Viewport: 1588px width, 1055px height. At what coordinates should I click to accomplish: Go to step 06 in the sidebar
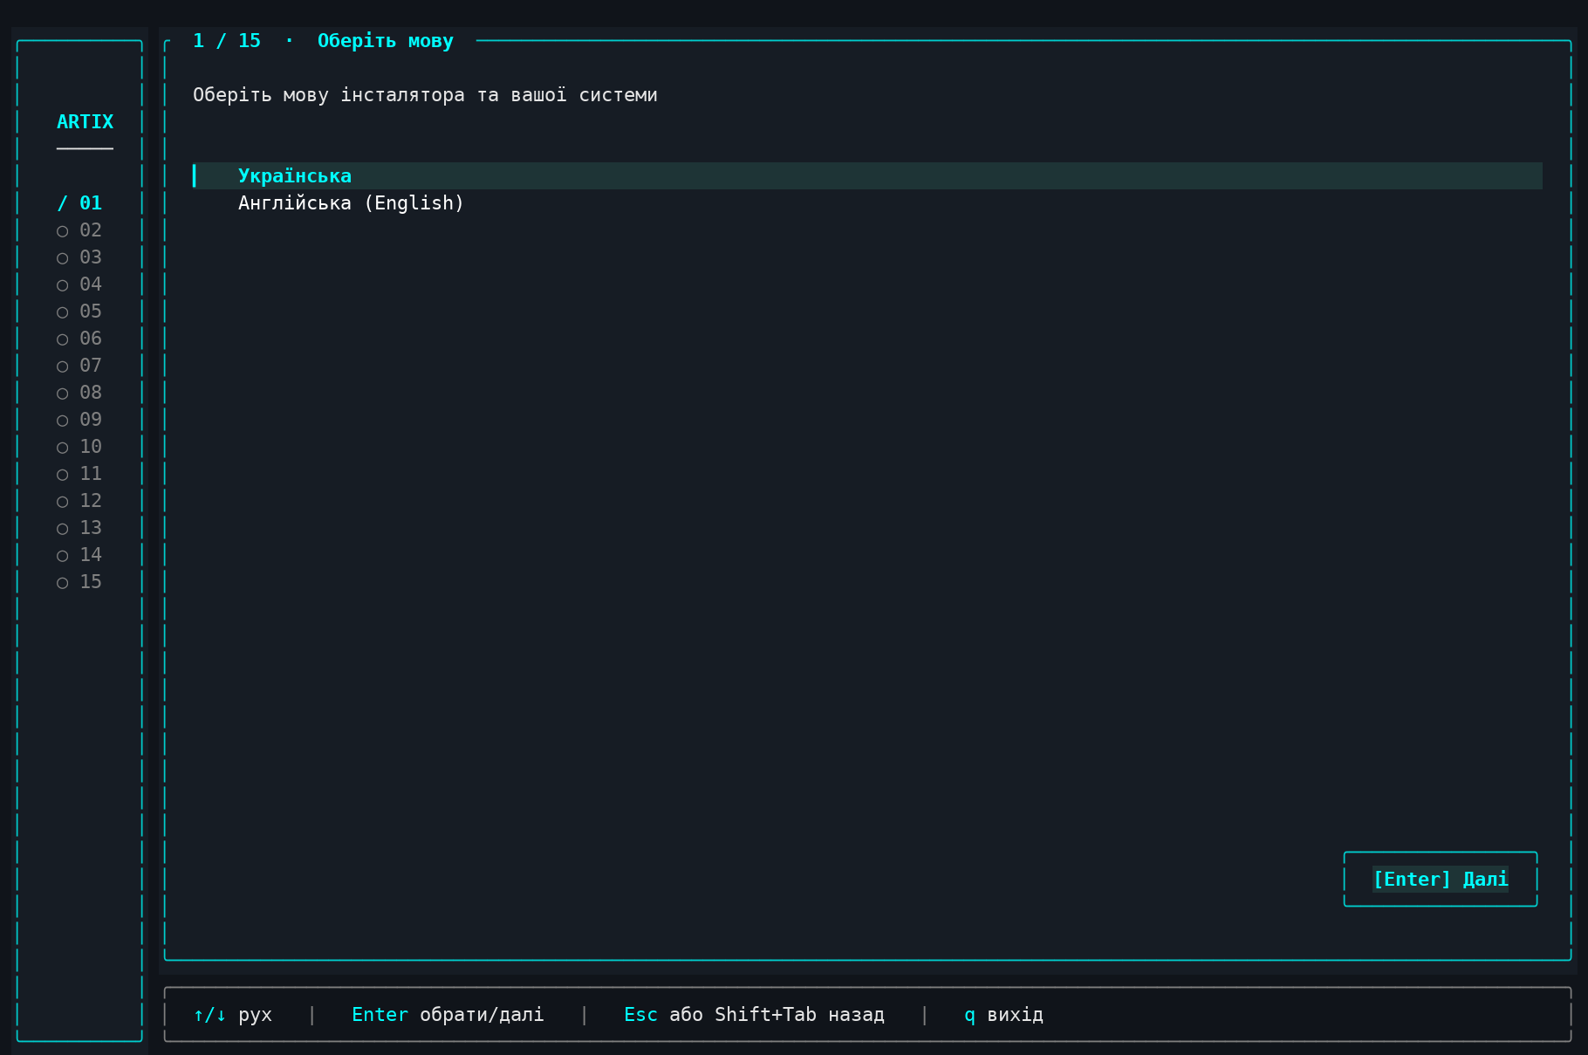point(79,339)
